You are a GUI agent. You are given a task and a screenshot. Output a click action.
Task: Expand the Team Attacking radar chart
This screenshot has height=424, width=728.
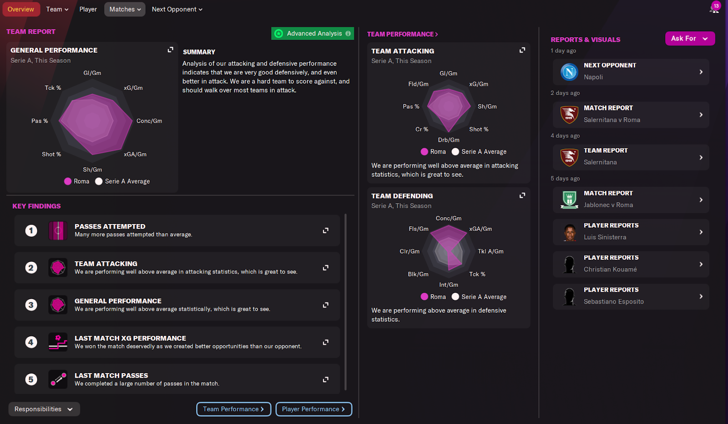tap(522, 50)
